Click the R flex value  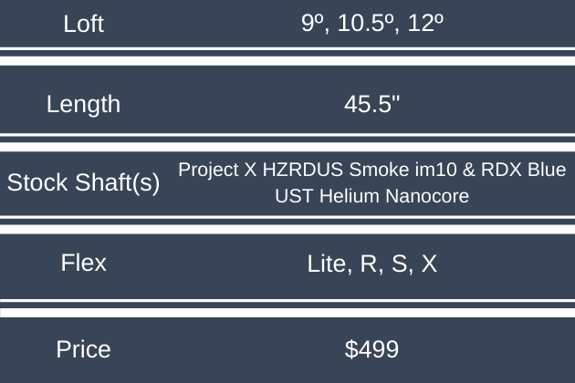click(x=366, y=264)
